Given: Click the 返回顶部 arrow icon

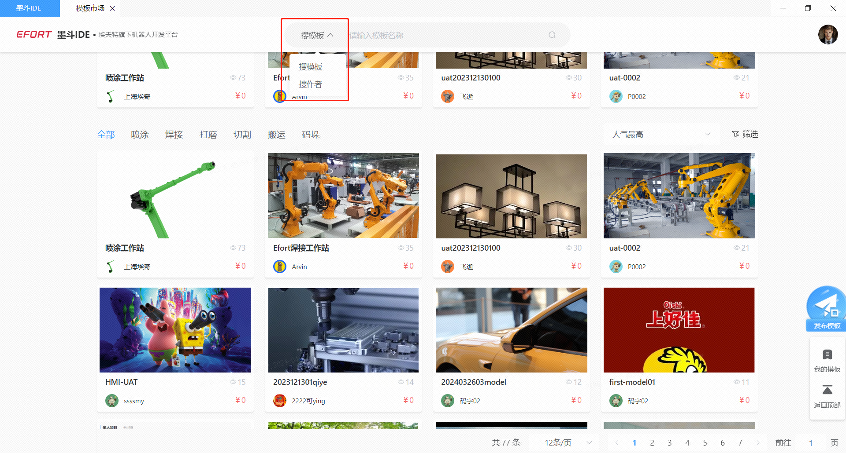Looking at the screenshot, I should point(827,390).
